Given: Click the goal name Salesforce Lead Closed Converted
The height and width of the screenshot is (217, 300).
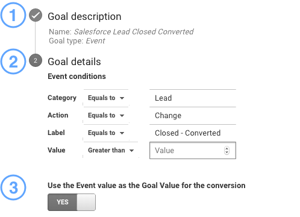Looking at the screenshot, I should coord(134,32).
